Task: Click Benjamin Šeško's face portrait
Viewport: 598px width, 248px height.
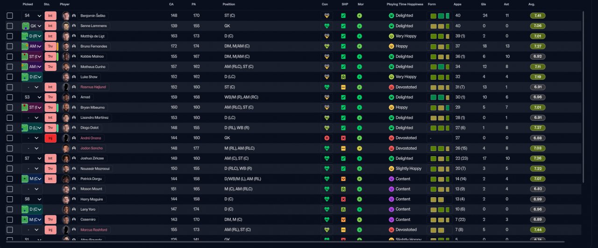Action: coord(66,15)
